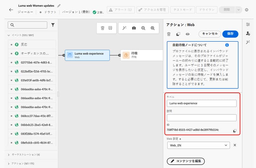Toggle the eye read-only view icon
This screenshot has height=168, width=256.
(188, 34)
